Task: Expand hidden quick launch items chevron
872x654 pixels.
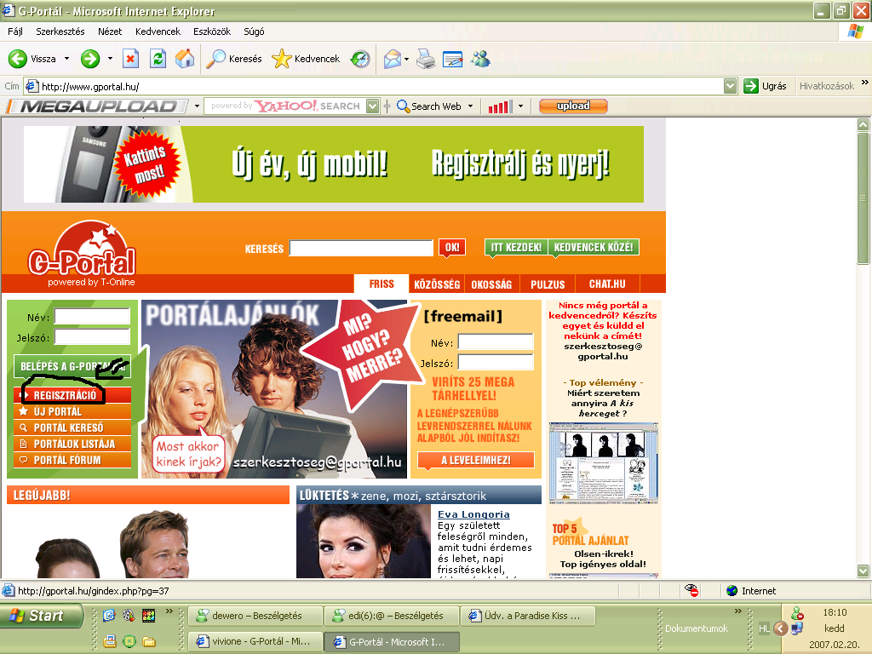Action: [169, 611]
